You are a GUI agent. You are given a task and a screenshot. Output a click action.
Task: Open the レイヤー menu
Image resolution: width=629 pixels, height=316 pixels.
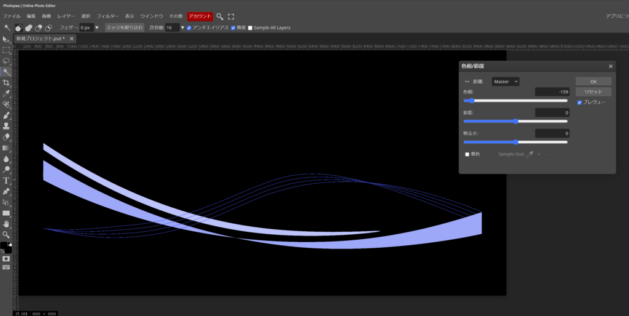pyautogui.click(x=66, y=16)
